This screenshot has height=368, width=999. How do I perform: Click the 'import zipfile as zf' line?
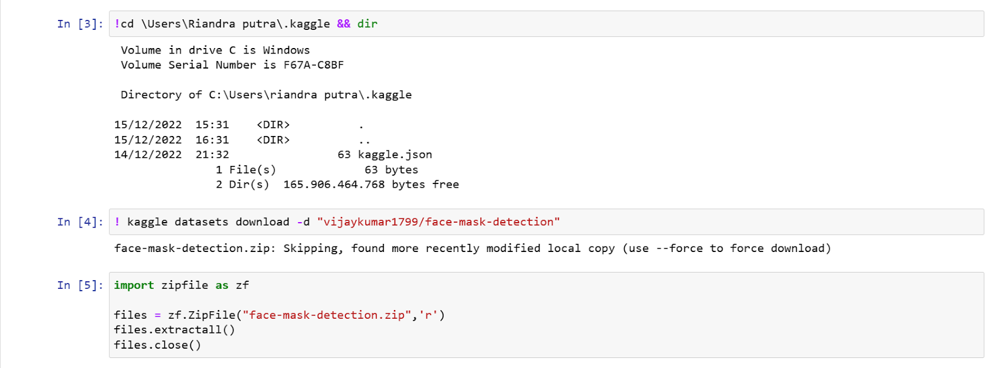pos(182,285)
